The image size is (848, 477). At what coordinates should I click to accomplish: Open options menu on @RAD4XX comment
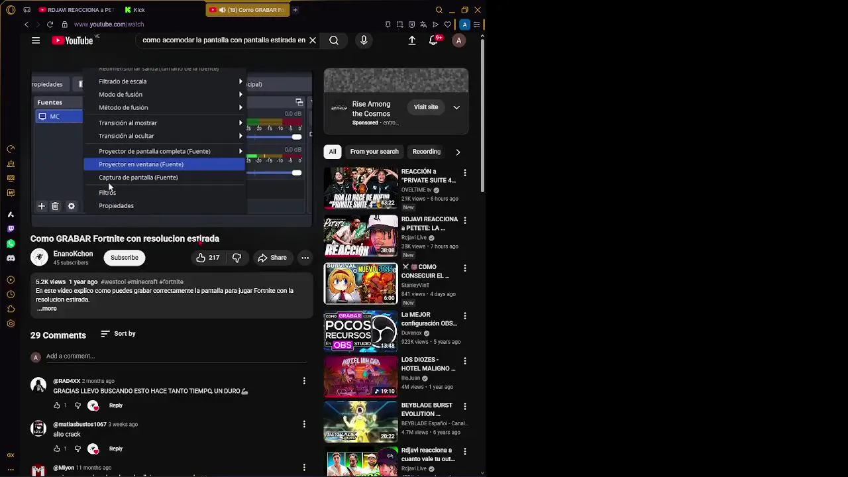(304, 381)
